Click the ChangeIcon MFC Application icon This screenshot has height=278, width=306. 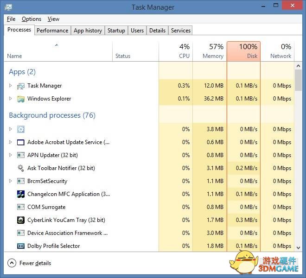coord(21,194)
